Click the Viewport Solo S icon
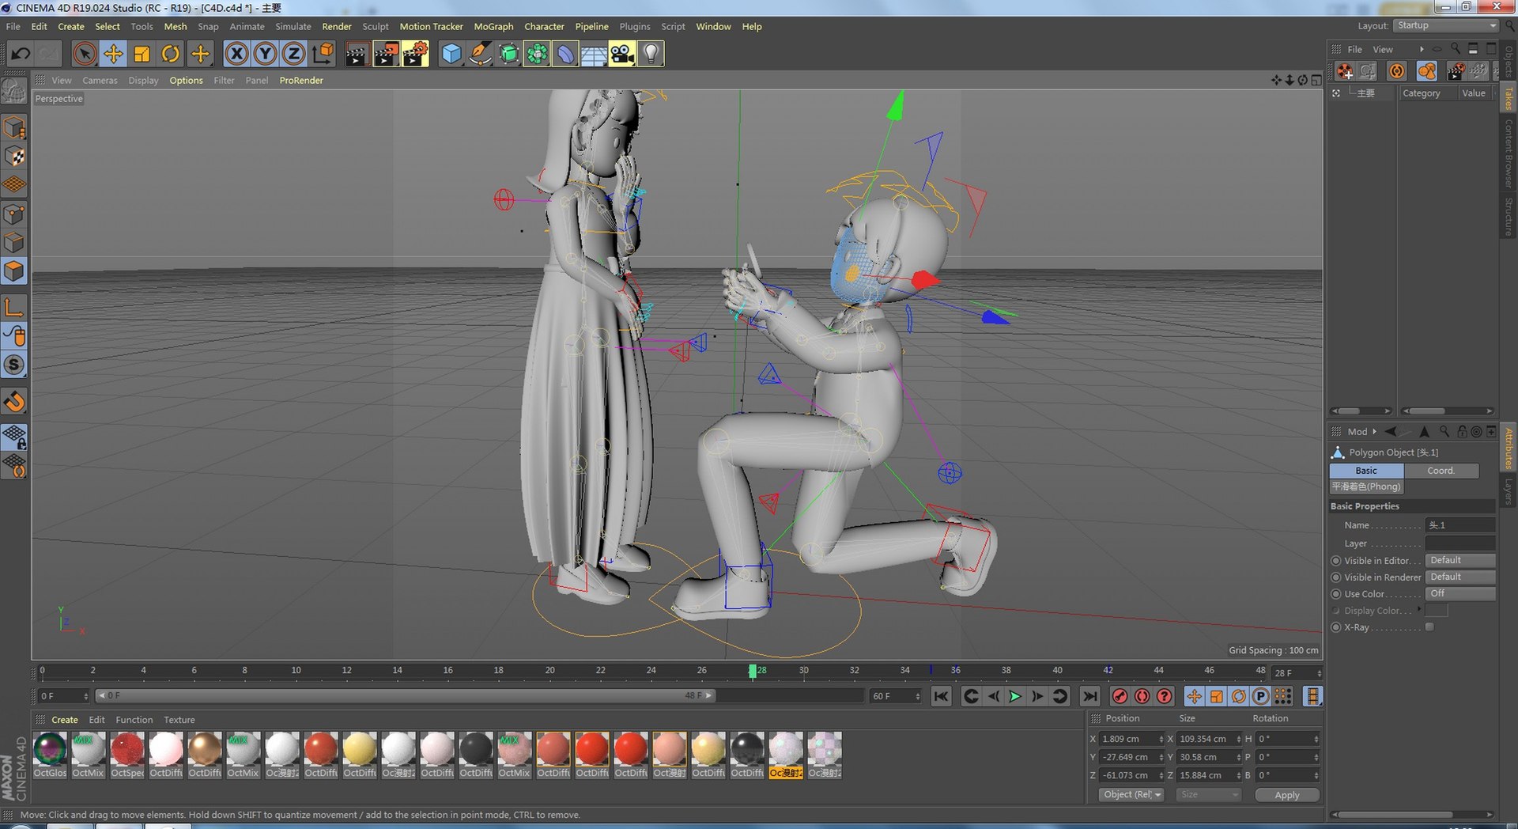Viewport: 1518px width, 829px height. point(14,365)
